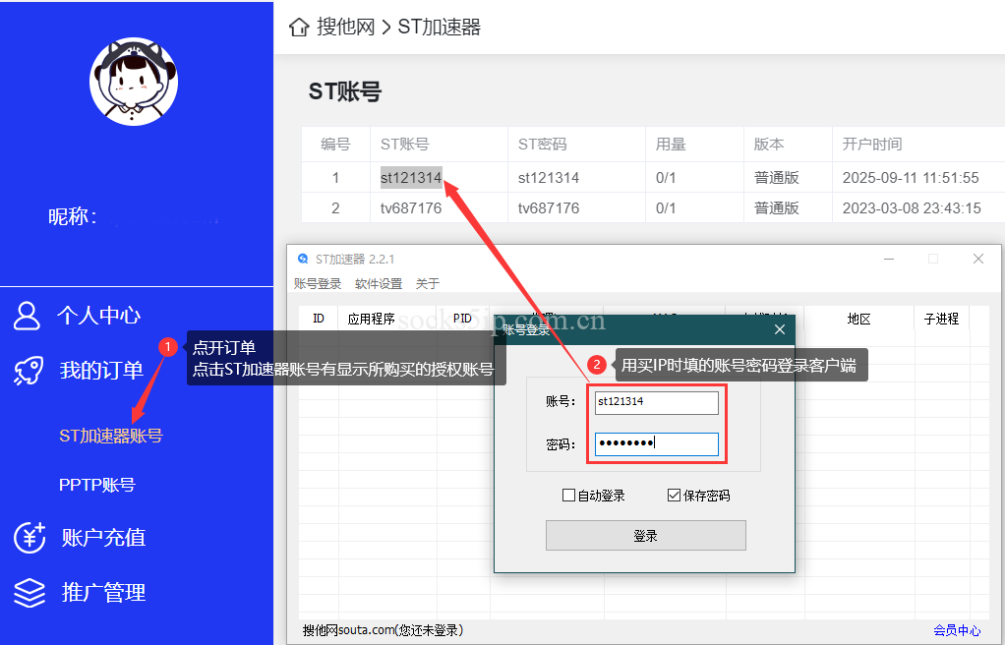Click the home icon in breadcrumb

click(299, 28)
